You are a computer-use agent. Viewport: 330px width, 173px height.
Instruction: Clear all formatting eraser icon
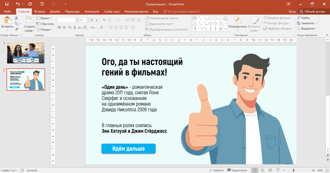click(104, 20)
